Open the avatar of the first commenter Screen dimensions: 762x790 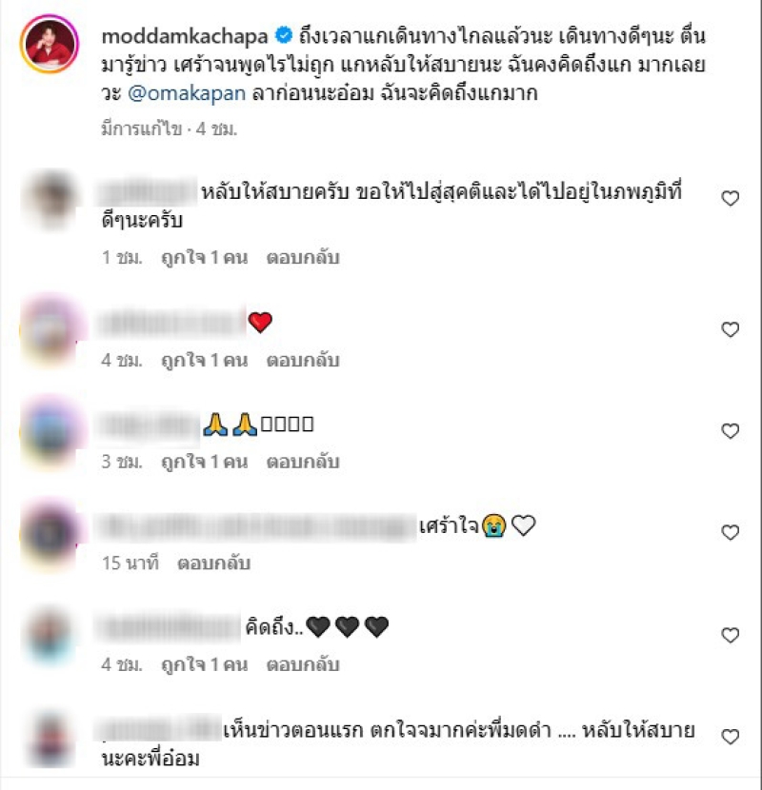50,199
